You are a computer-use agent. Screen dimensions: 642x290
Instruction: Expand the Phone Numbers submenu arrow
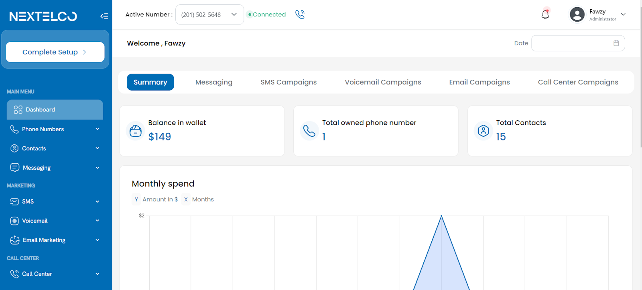(98, 129)
